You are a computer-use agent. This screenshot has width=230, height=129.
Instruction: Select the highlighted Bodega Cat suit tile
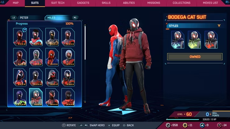pos(36,97)
